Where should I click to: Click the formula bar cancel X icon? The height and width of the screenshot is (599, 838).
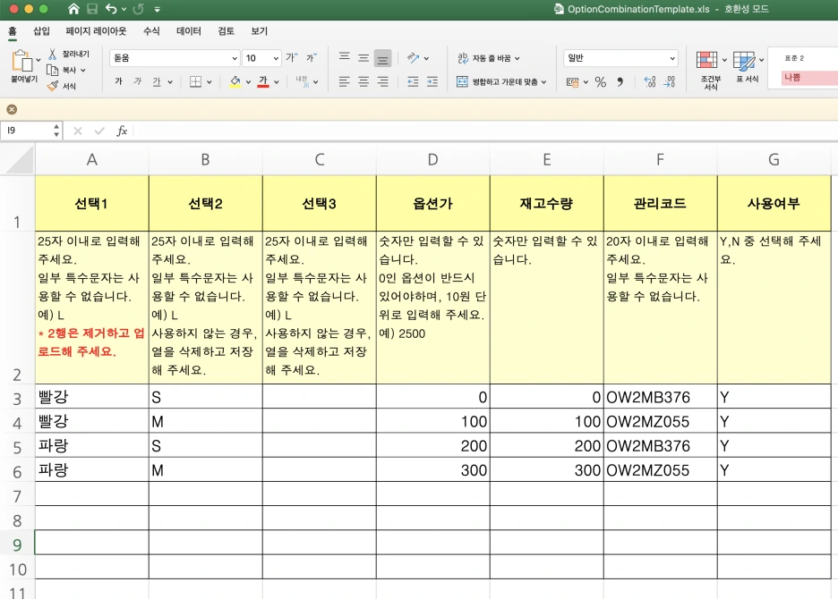pos(78,131)
